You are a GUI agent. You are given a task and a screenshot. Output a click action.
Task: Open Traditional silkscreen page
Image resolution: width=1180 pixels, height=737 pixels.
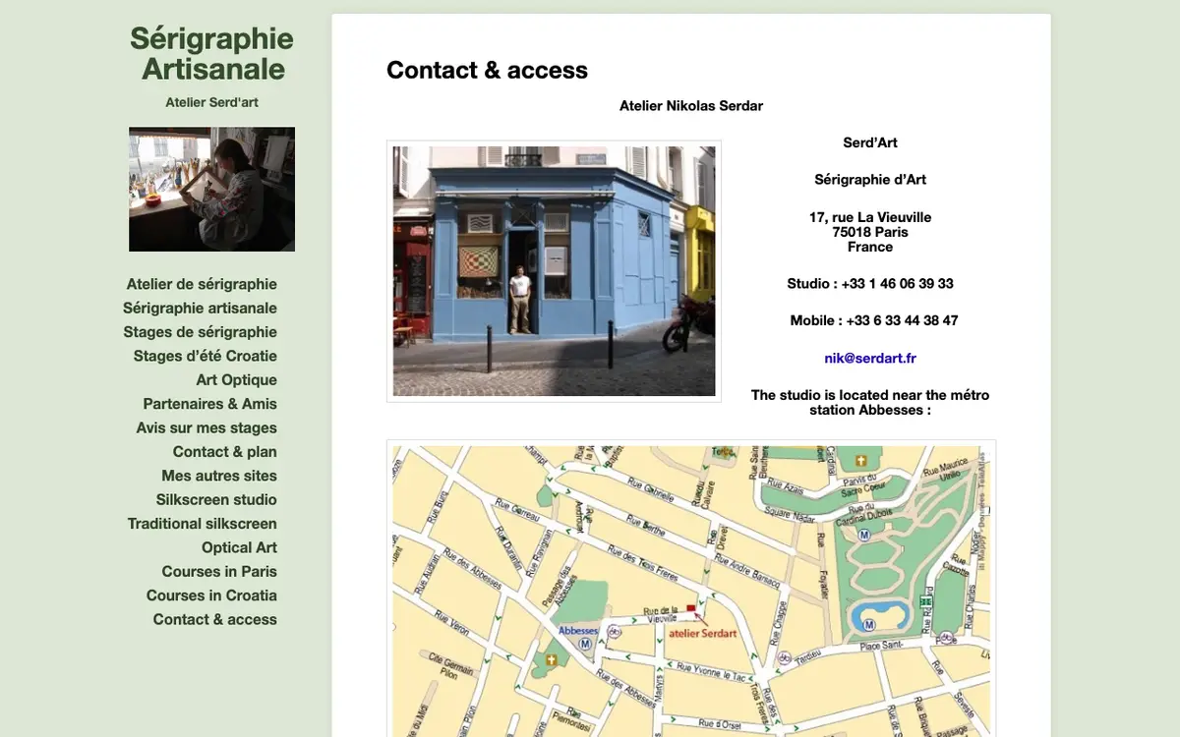202,524
